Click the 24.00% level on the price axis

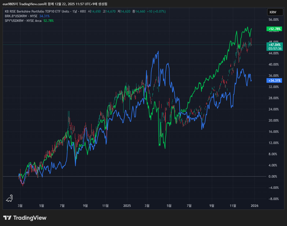(x=274, y=109)
